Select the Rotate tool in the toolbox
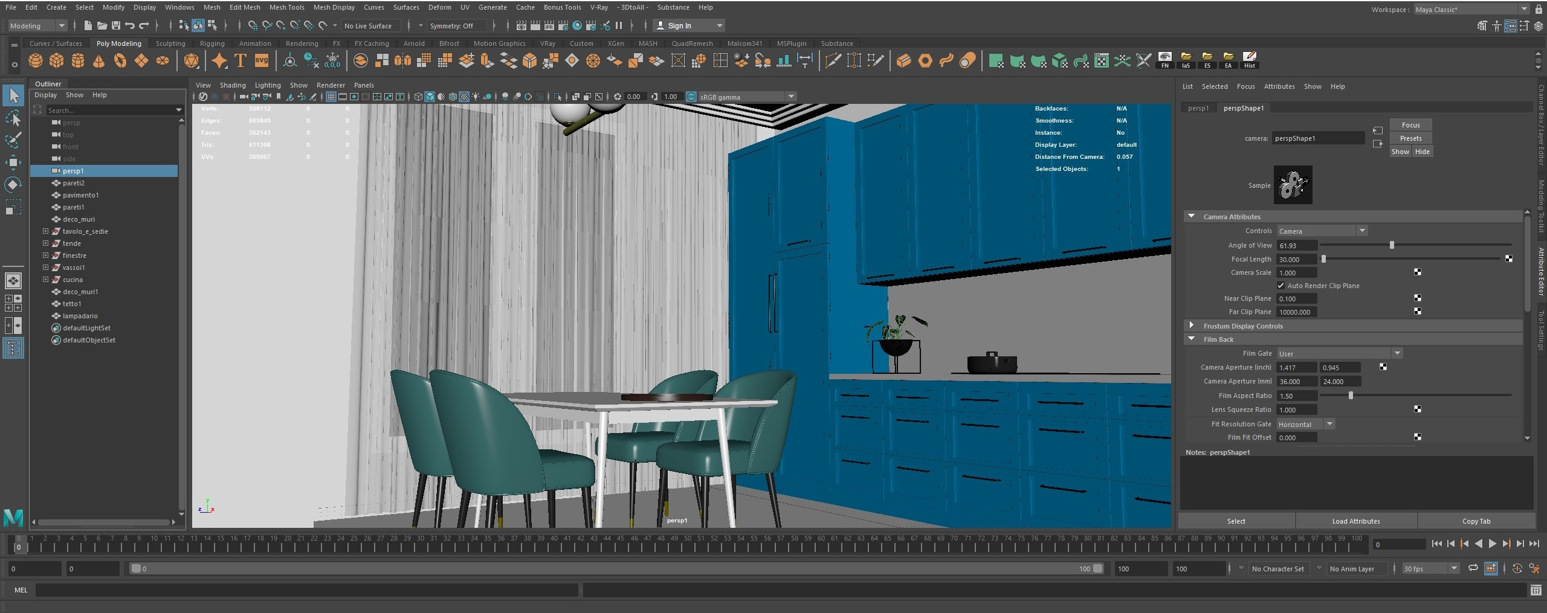This screenshot has height=613, width=1547. [x=13, y=184]
